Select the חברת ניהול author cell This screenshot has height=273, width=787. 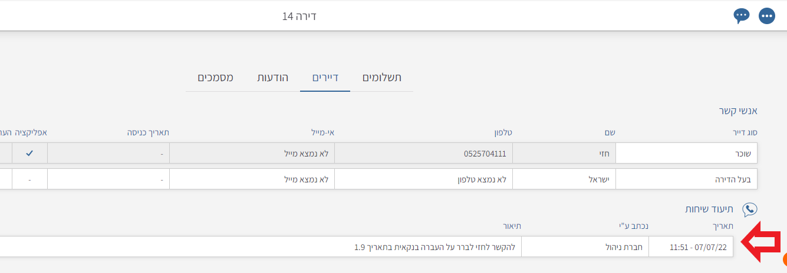click(585, 247)
